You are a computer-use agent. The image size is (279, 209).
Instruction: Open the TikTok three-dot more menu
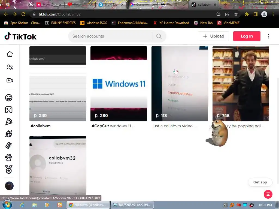point(269,36)
